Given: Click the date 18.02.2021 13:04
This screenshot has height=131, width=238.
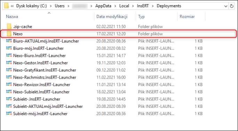Looking at the screenshot, I should point(111,92).
